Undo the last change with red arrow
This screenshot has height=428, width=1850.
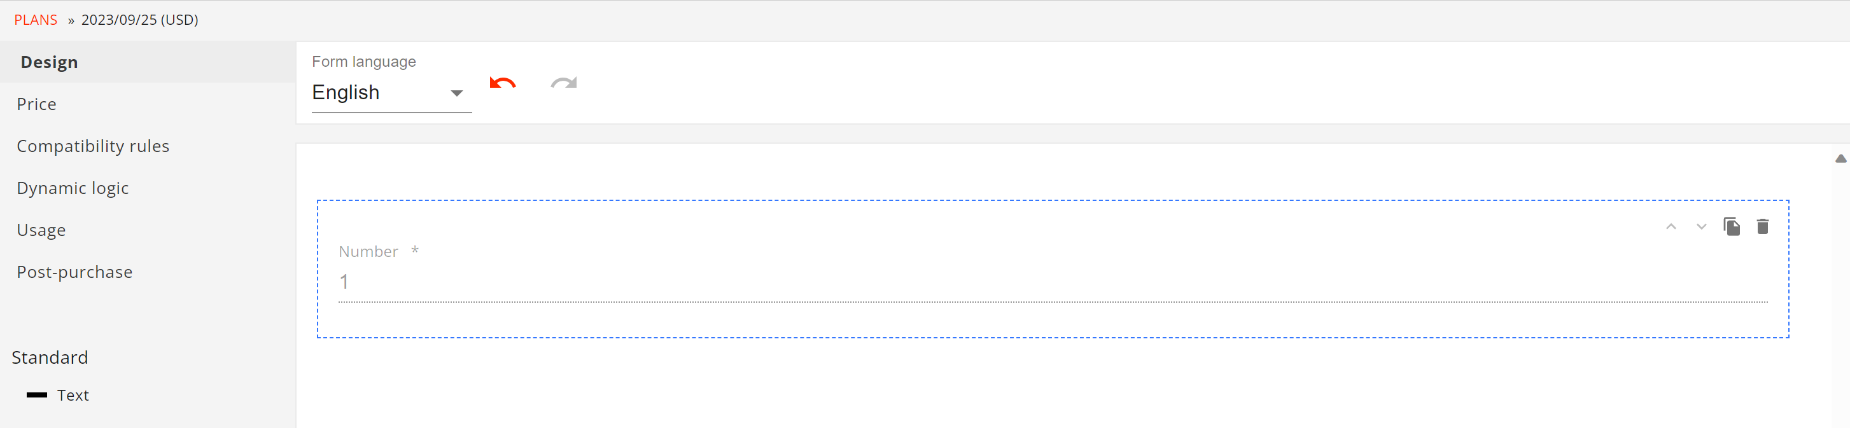pos(503,83)
